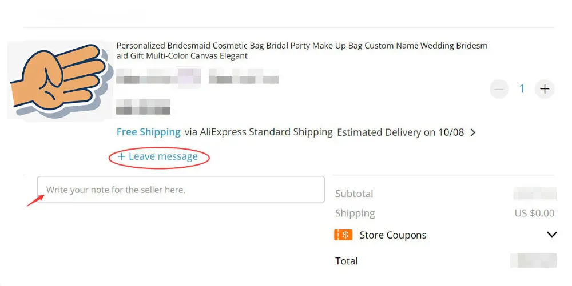Click the plus icon beside Leave message

[121, 156]
